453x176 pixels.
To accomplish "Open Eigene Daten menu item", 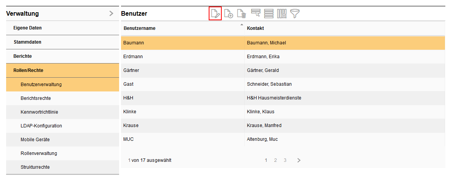I will click(x=28, y=28).
